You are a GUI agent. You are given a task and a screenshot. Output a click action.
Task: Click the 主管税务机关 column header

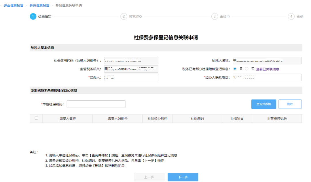pos(277,119)
